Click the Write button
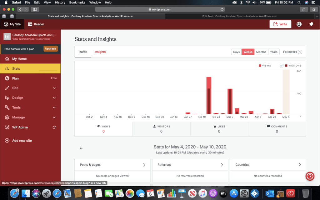 click(x=280, y=24)
